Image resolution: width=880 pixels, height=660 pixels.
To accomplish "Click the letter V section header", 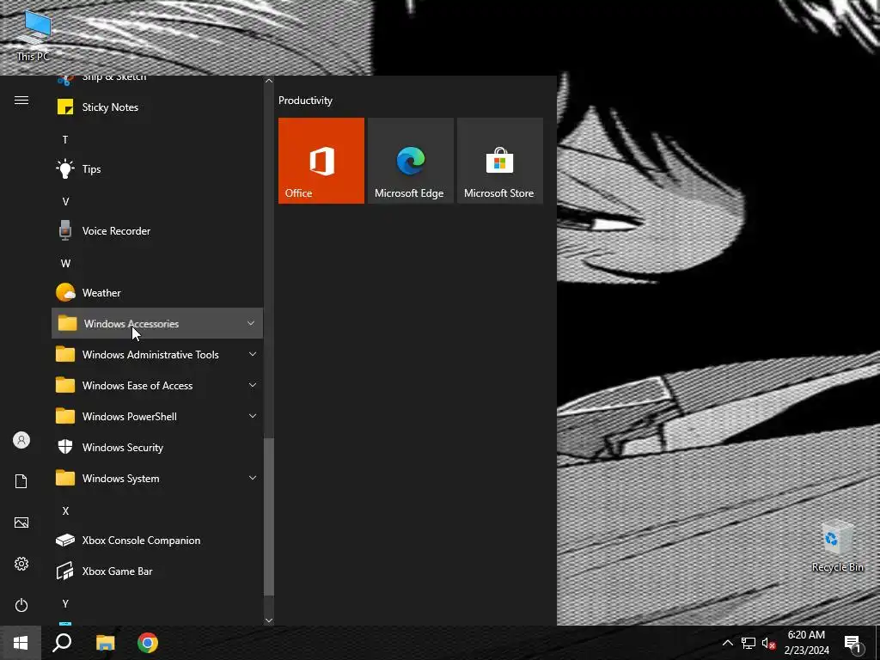I will (x=65, y=201).
